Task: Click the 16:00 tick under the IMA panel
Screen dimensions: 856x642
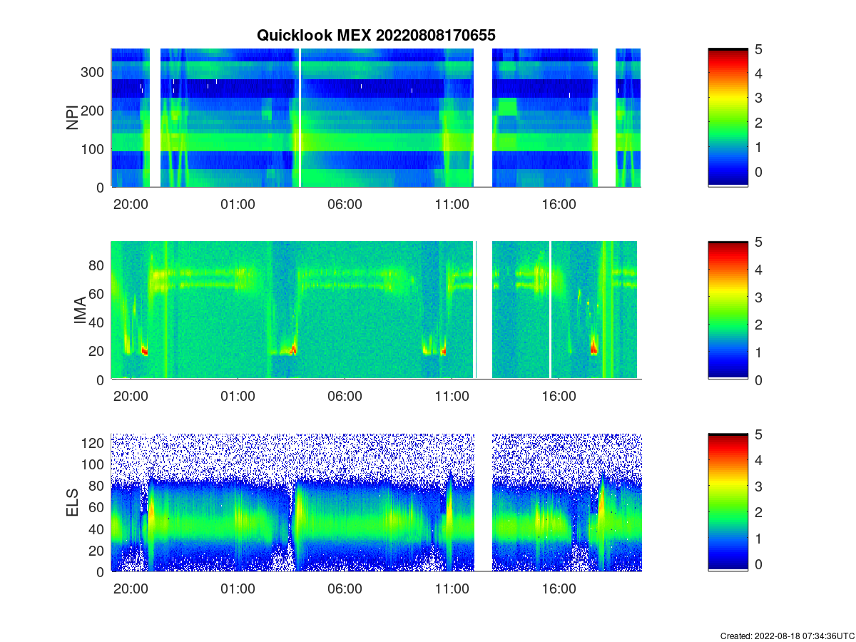Action: [x=559, y=397]
